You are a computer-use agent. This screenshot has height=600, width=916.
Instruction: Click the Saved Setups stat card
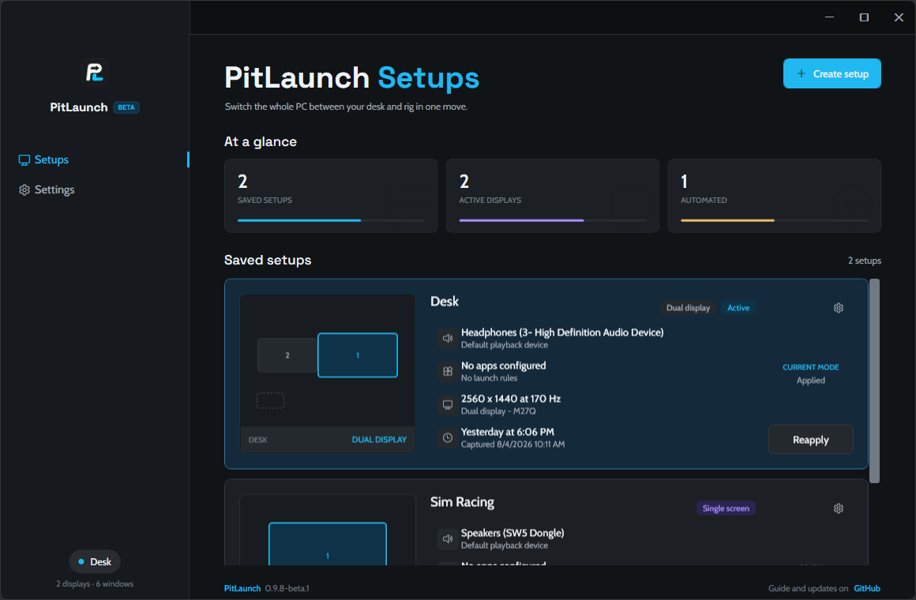coord(331,196)
